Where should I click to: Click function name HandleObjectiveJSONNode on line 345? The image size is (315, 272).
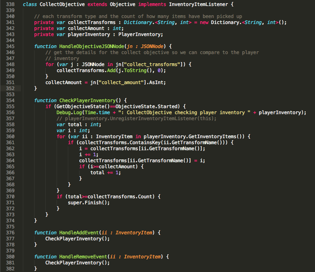(91, 46)
